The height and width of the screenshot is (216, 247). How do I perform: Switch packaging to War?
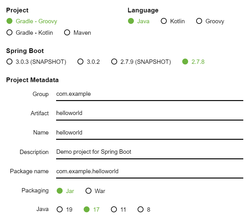coord(89,191)
